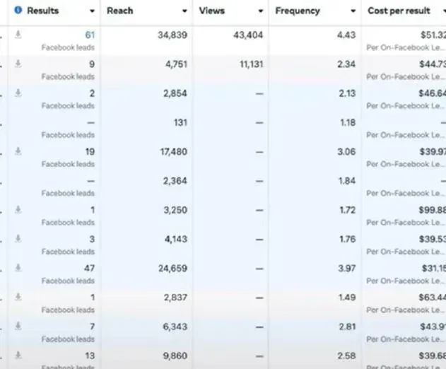Open the Frequency column dropdown arrow
The height and width of the screenshot is (369, 446).
pyautogui.click(x=353, y=11)
